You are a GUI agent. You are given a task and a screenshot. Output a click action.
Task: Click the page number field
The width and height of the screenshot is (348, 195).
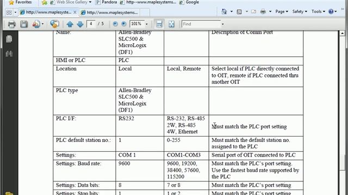coord(91,24)
